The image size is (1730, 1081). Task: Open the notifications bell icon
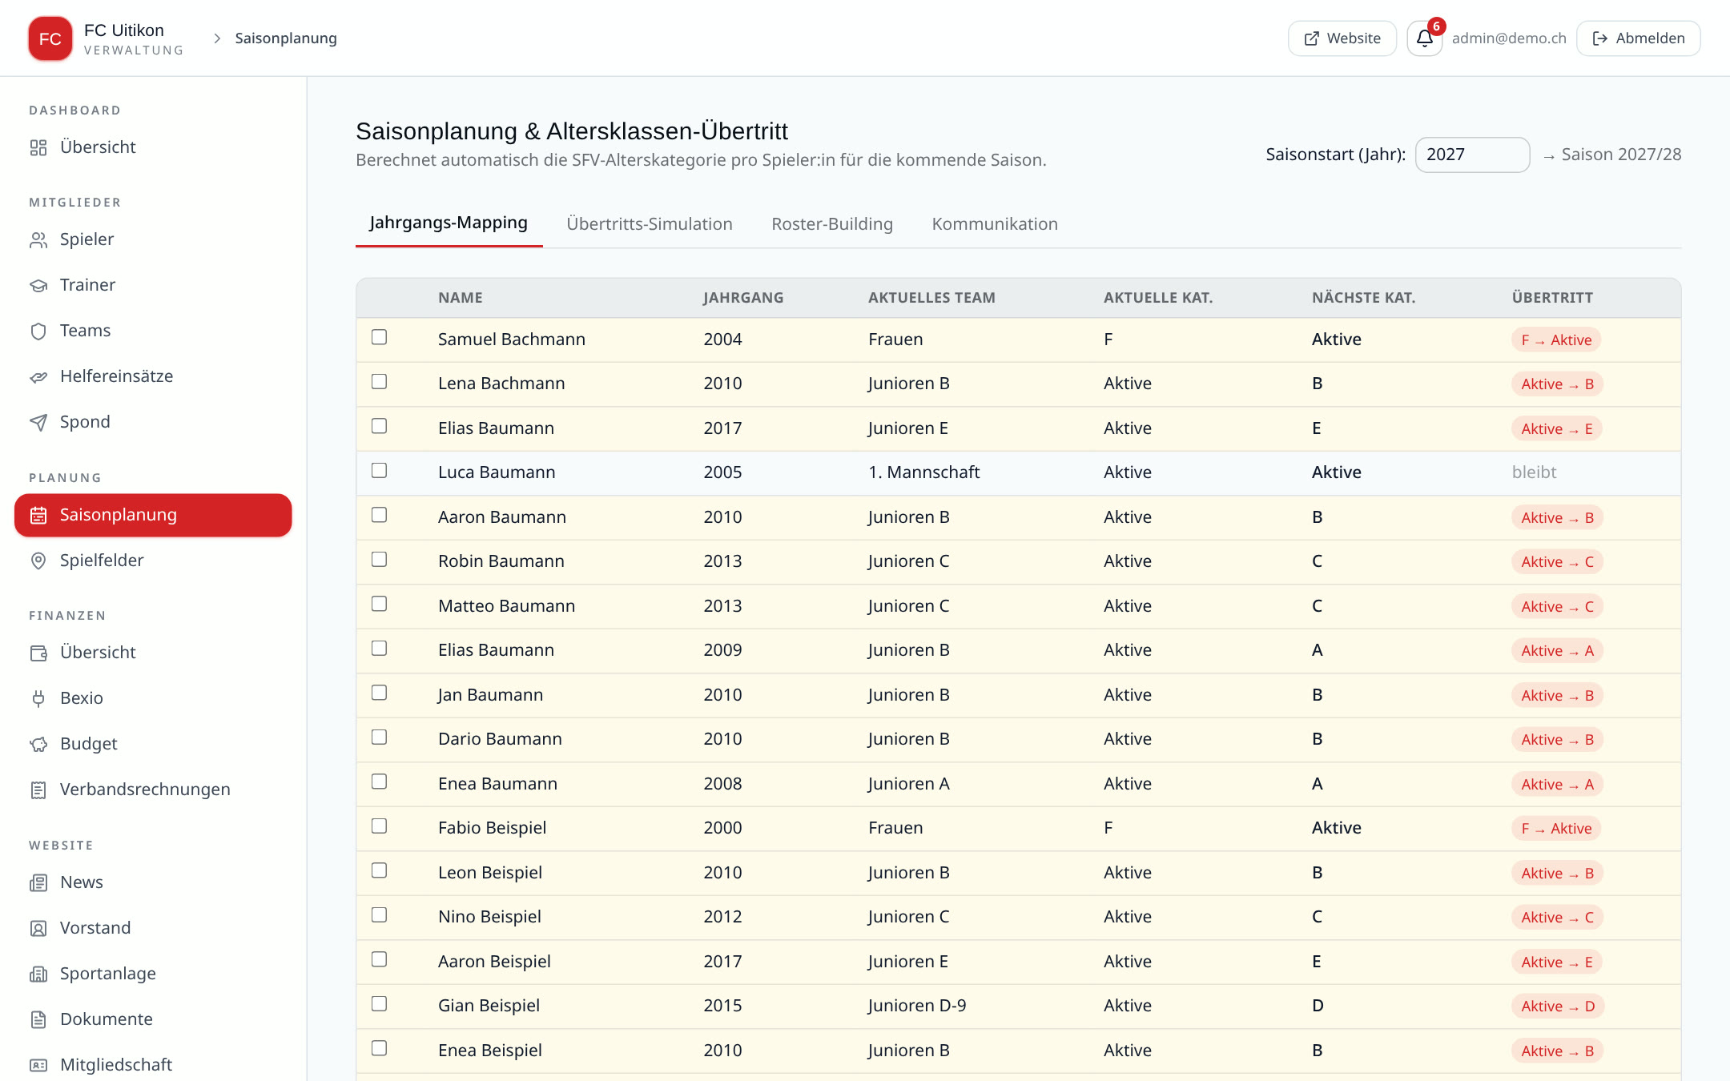pyautogui.click(x=1424, y=38)
